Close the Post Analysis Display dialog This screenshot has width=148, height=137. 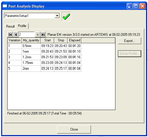[74, 129]
